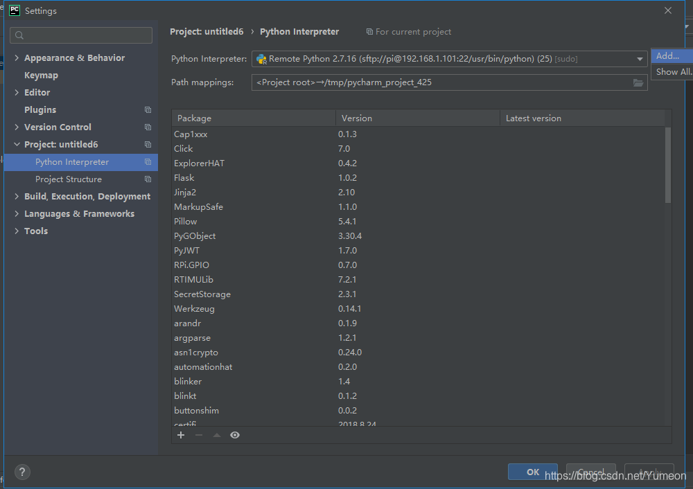Open the Python Interpreter dropdown arrow
Viewport: 693px width, 489px height.
pos(640,59)
